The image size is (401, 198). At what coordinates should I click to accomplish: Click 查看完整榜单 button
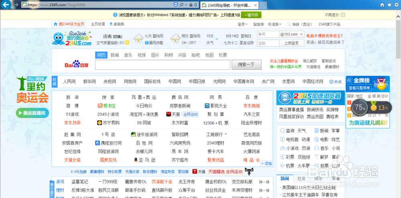click(x=359, y=88)
